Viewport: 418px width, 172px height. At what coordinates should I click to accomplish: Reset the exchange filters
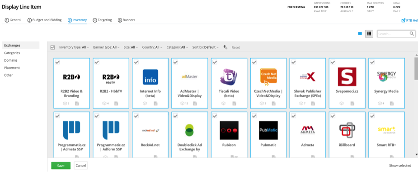click(235, 48)
